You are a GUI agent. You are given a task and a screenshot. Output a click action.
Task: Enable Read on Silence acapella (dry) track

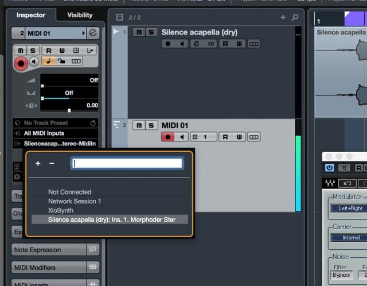pyautogui.click(x=225, y=44)
